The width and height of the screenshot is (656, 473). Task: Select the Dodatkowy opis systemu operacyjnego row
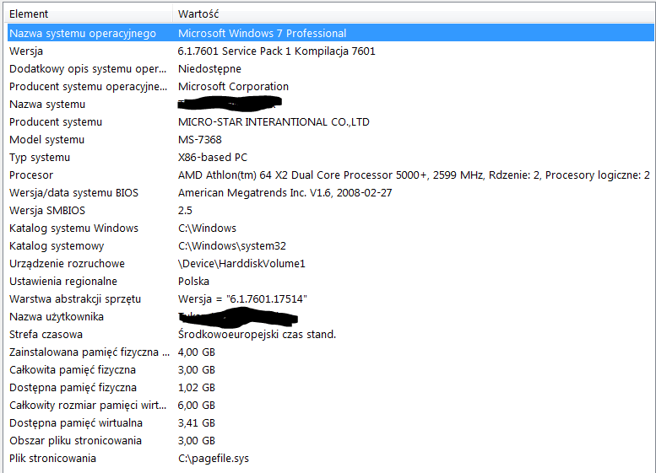tap(88, 68)
